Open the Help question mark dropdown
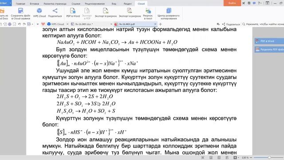 click(x=260, y=3)
